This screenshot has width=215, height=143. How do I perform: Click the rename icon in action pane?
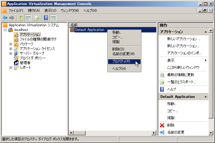[x=162, y=132]
